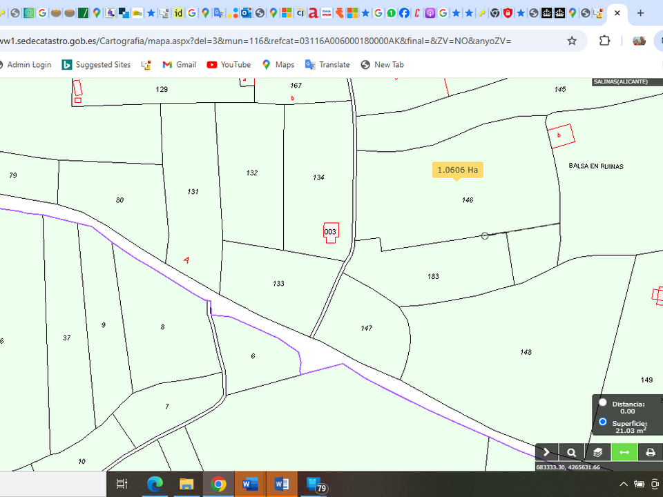663x497 pixels.
Task: Switch to the red shield tab
Action: coord(508,13)
